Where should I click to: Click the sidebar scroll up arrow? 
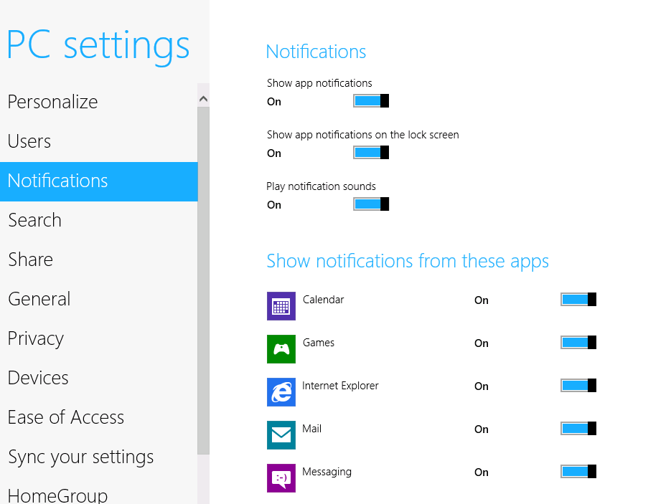pyautogui.click(x=204, y=99)
